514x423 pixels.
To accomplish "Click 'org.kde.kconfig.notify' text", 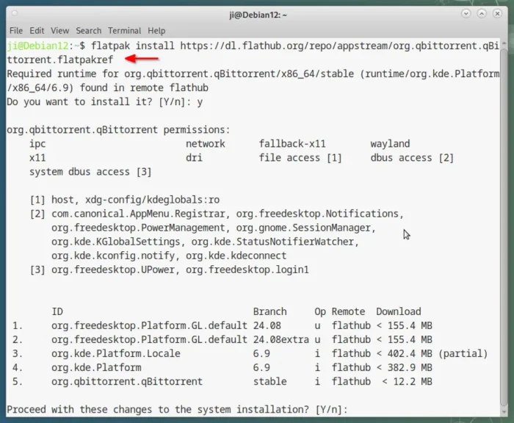I will pos(113,256).
